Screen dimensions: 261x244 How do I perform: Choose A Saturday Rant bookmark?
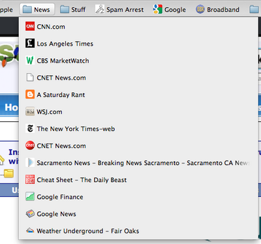pyautogui.click(x=138, y=95)
